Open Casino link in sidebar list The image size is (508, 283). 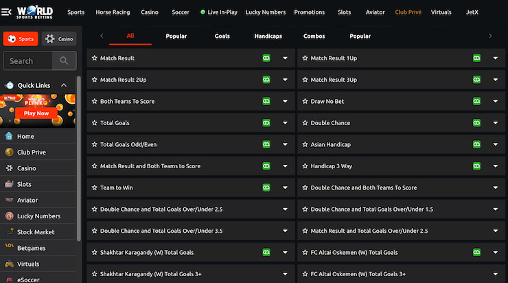click(x=27, y=168)
